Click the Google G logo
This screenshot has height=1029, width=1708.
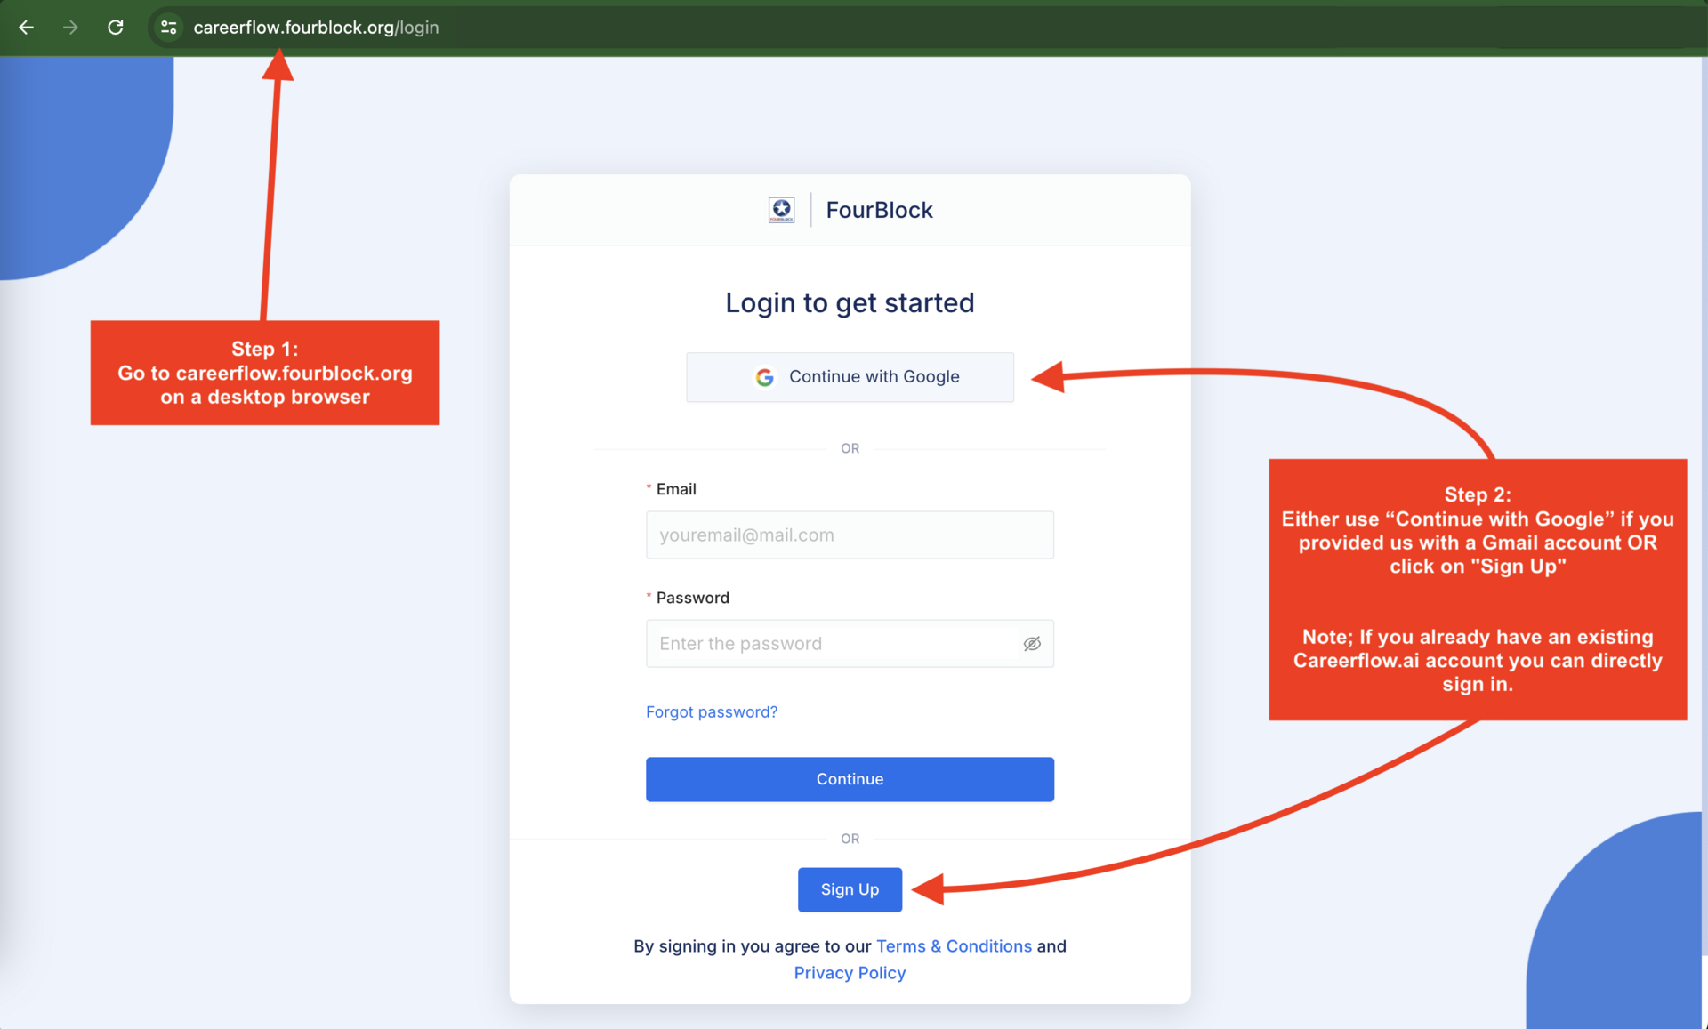coord(764,377)
